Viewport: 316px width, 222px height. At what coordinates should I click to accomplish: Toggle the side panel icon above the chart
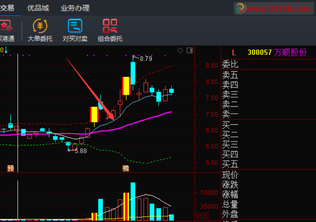pyautogui.click(x=190, y=51)
